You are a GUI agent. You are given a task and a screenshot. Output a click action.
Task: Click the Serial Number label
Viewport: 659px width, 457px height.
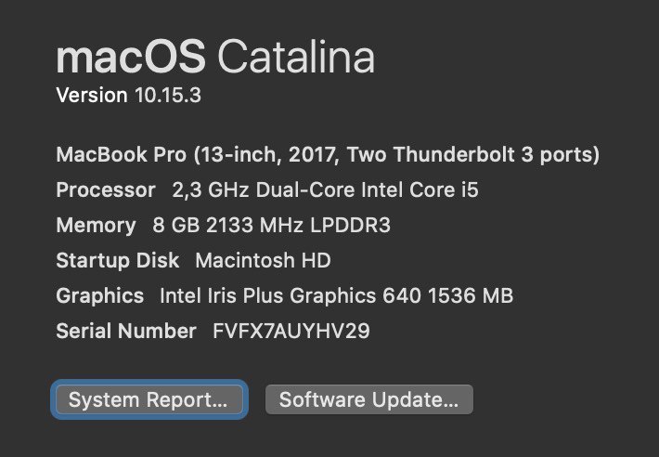[126, 331]
